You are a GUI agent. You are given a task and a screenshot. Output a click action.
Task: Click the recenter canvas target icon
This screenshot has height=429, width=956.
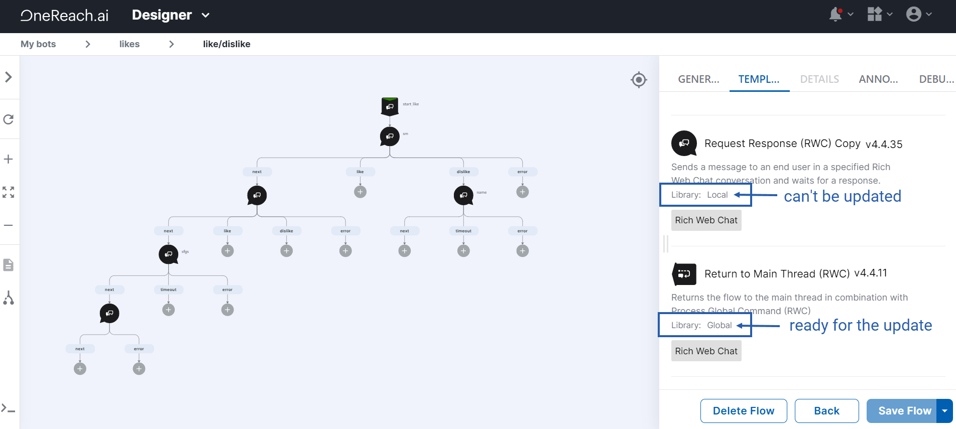point(639,80)
